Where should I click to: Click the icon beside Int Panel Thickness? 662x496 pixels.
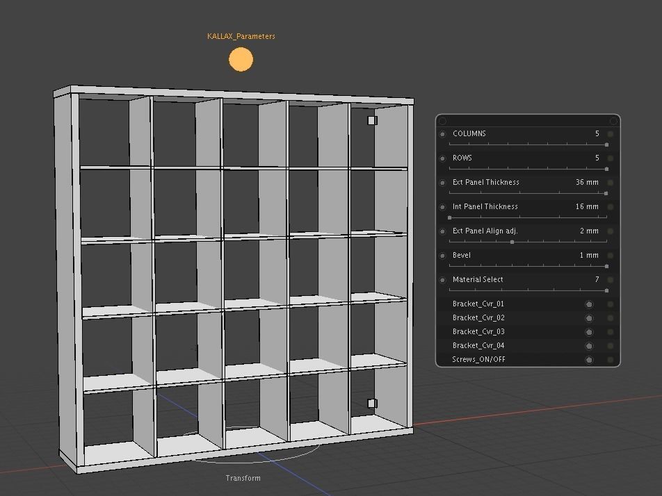click(441, 206)
